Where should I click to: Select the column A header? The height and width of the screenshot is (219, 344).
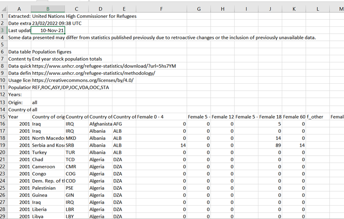pos(19,9)
